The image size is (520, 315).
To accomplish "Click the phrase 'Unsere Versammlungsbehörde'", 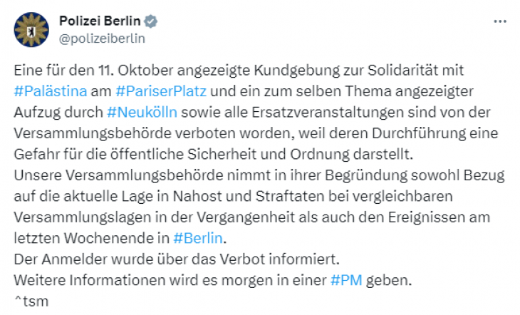I will (119, 175).
